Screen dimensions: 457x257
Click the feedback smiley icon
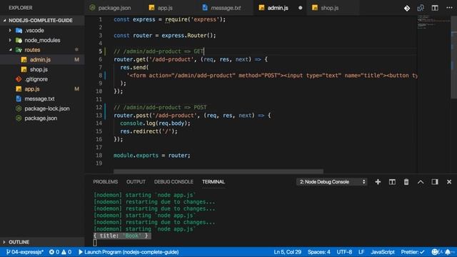435,252
